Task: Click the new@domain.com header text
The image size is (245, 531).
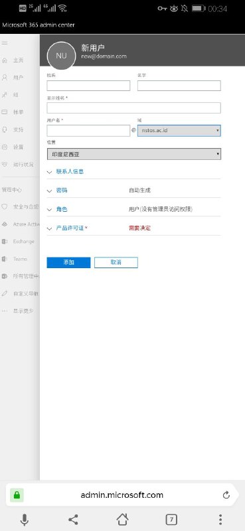Action: point(104,56)
